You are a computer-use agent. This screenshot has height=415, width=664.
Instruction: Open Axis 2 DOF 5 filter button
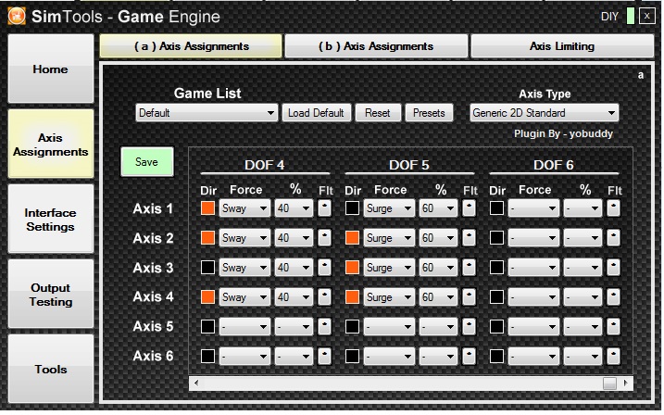pyautogui.click(x=469, y=238)
